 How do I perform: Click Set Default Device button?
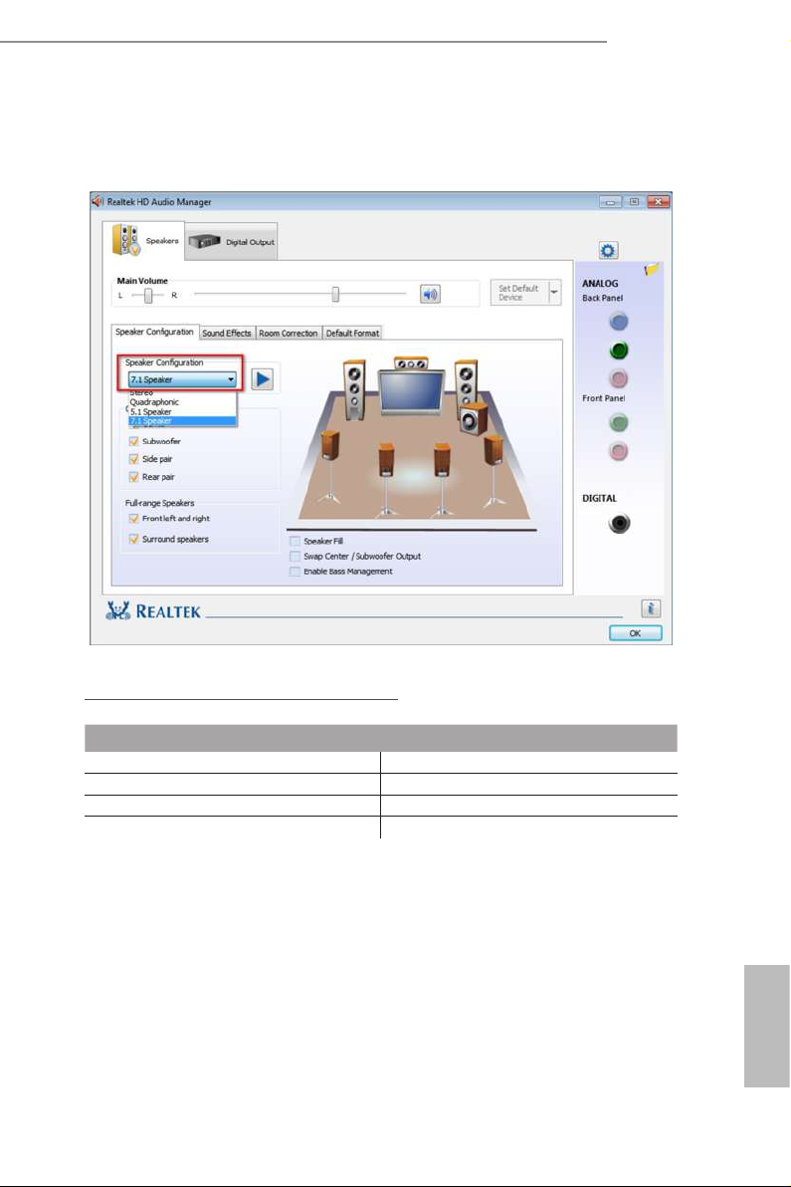point(518,292)
